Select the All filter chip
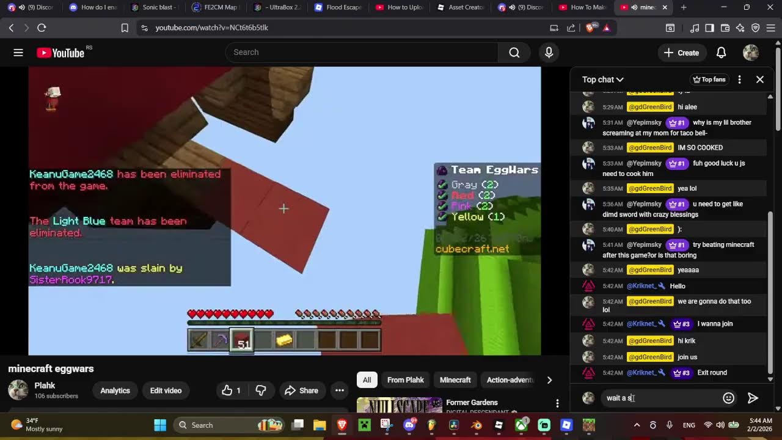The width and height of the screenshot is (782, 440). 367,380
